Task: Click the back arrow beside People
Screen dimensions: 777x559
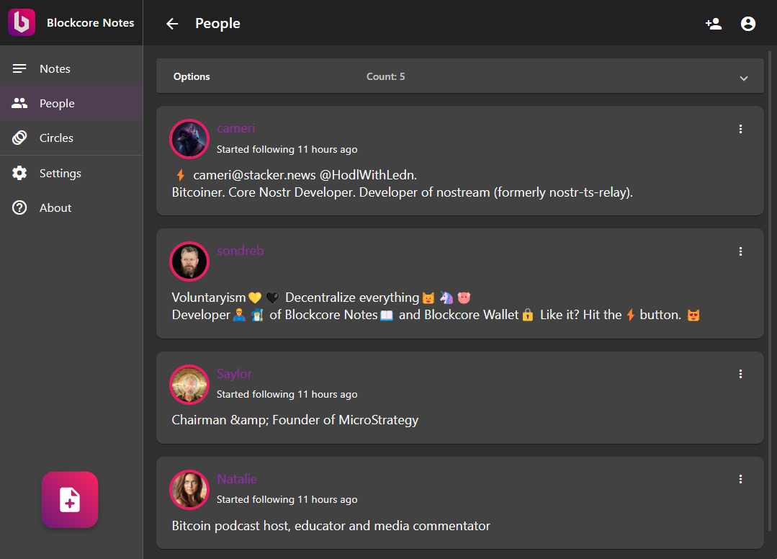Action: (x=172, y=24)
